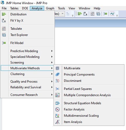Screen dimensions: 126x130
Task: Click the toolbar grip handle dots
Action: 76,14
